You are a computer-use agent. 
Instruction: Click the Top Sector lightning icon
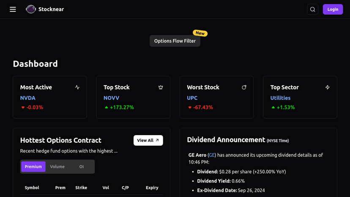click(328, 87)
